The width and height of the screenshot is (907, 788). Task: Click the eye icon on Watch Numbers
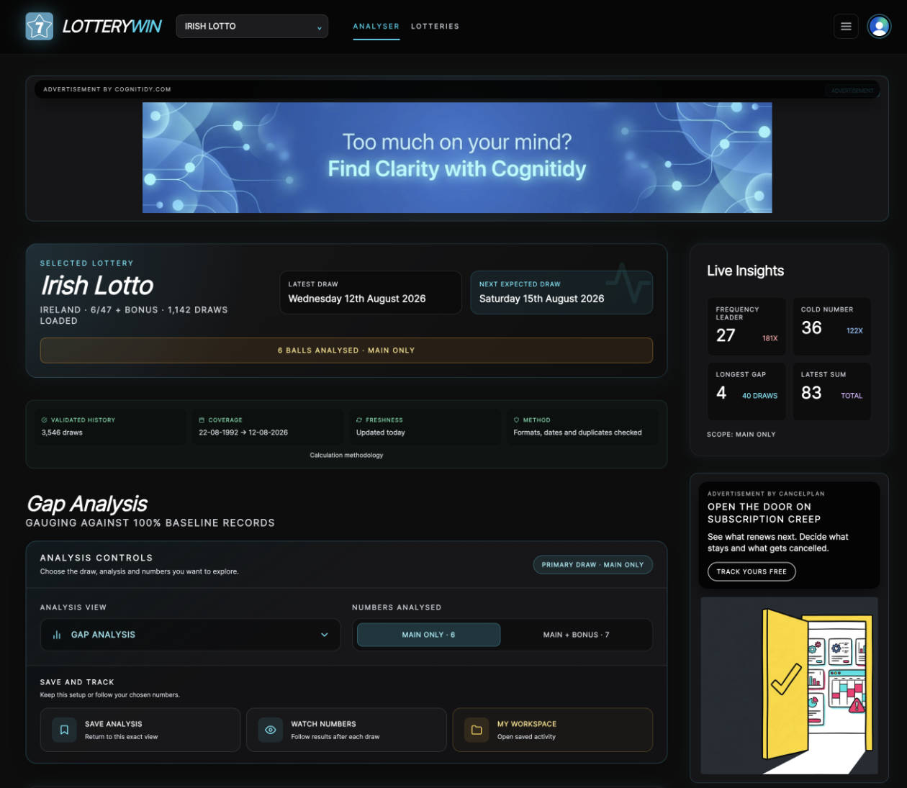[270, 730]
